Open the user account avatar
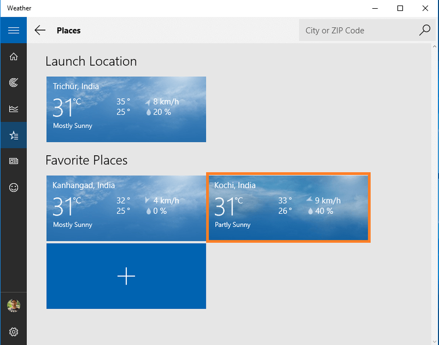 pyautogui.click(x=13, y=306)
